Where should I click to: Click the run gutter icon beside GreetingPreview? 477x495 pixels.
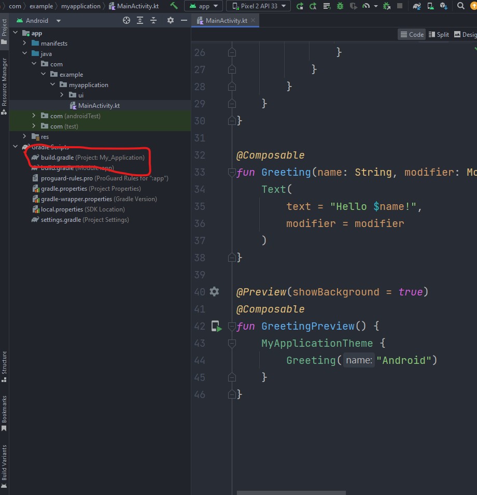tap(217, 327)
